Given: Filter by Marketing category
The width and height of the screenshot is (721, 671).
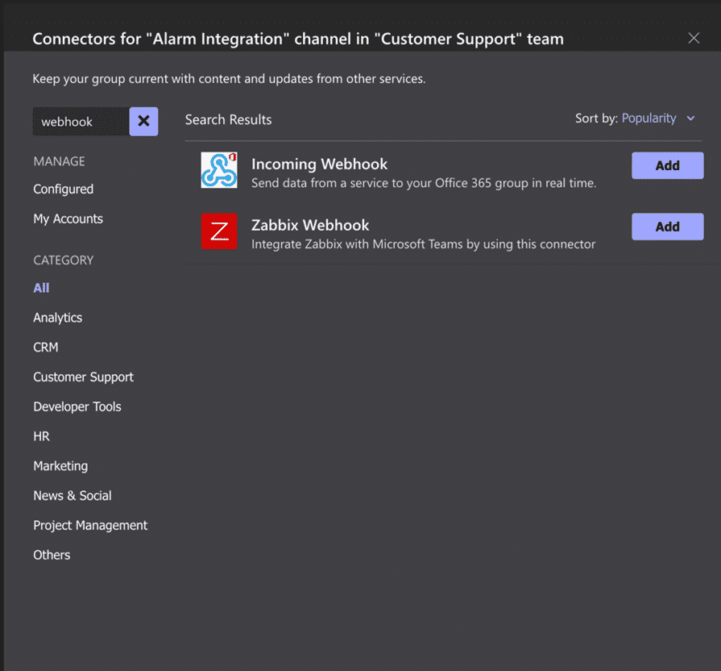Looking at the screenshot, I should (60, 465).
